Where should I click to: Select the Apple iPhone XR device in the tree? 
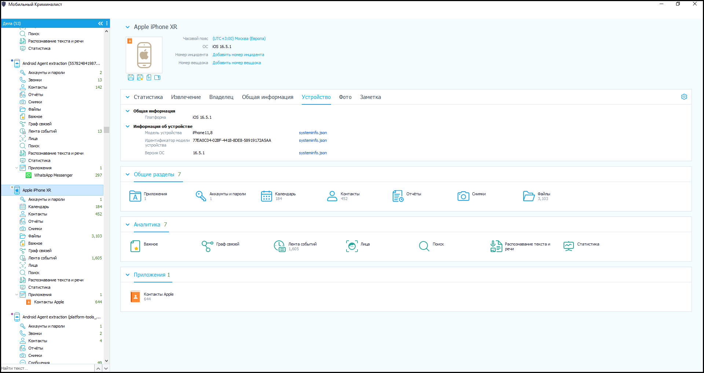pyautogui.click(x=52, y=190)
